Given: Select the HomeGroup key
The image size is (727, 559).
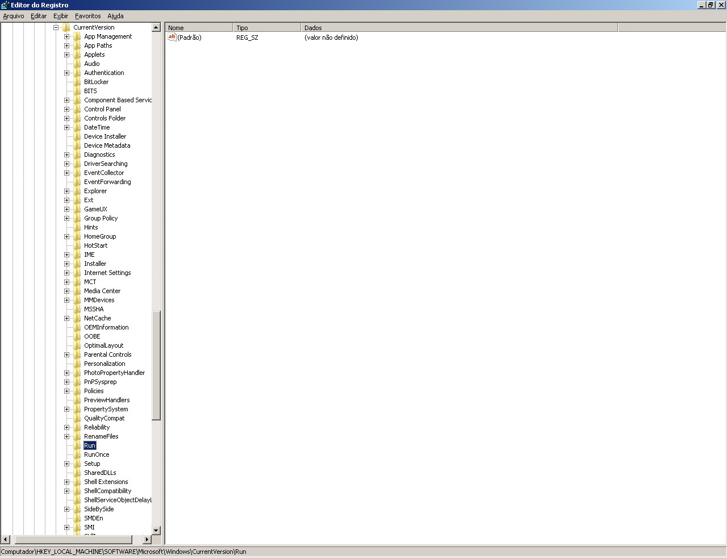Looking at the screenshot, I should click(x=100, y=236).
